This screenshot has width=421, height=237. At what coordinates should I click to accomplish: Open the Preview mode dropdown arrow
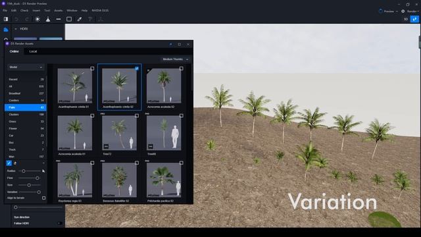tap(397, 11)
